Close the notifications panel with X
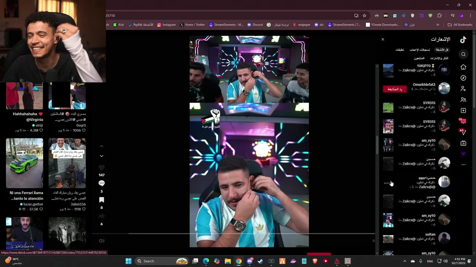 (383, 39)
